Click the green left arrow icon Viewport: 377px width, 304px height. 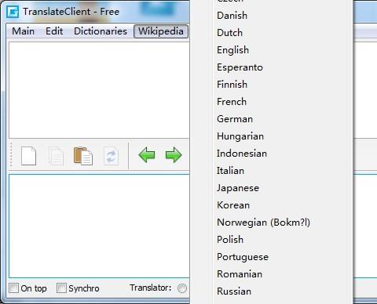[x=147, y=155]
